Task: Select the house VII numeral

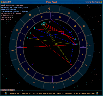Action: pyautogui.click(x=82, y=40)
